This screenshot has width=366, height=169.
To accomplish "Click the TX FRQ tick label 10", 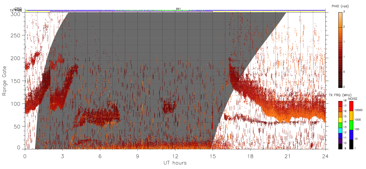I will click(x=345, y=143).
